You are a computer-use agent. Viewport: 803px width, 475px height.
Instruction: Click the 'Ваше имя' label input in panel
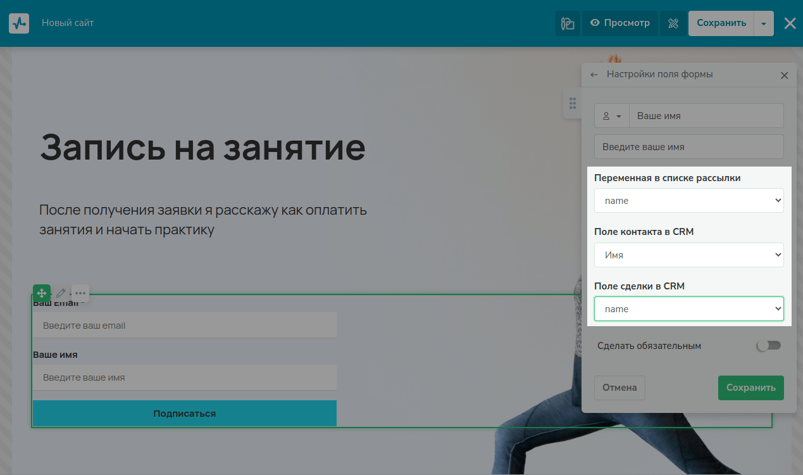(706, 116)
